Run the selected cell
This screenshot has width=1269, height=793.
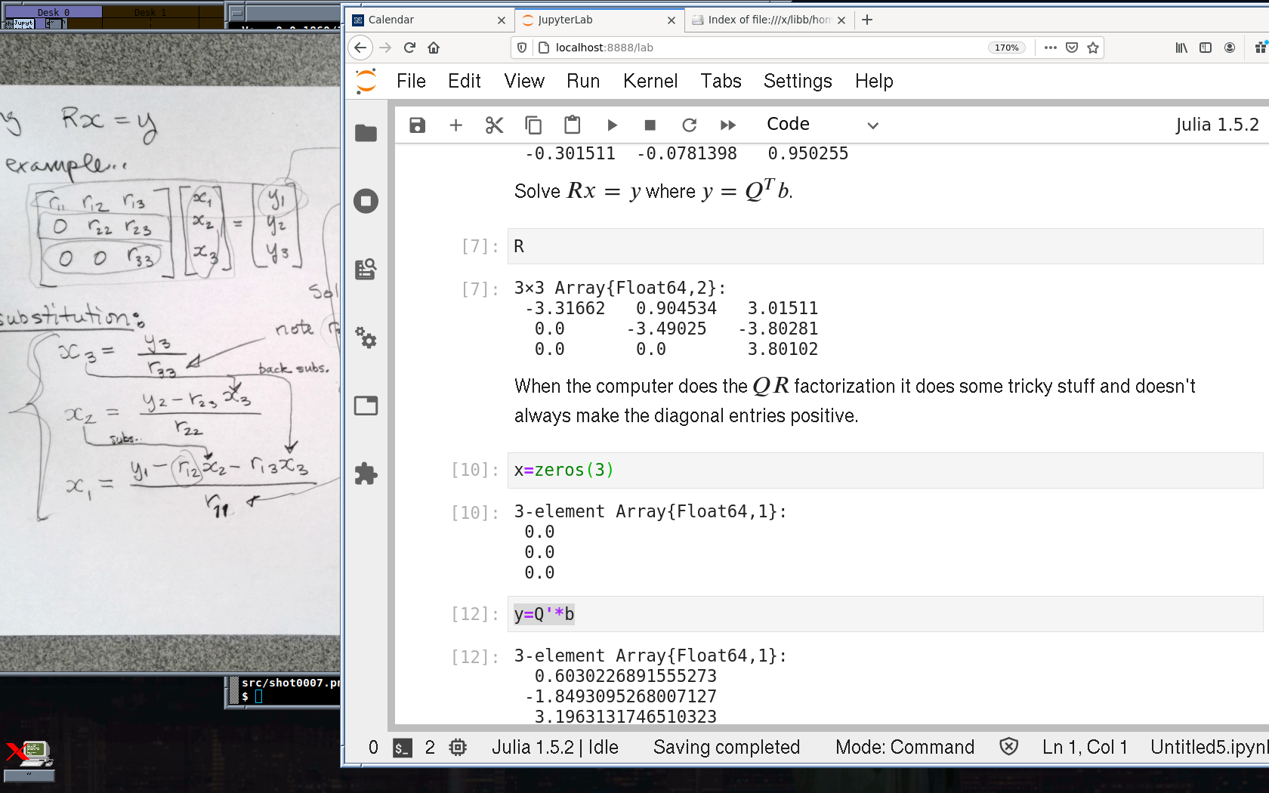tap(612, 125)
